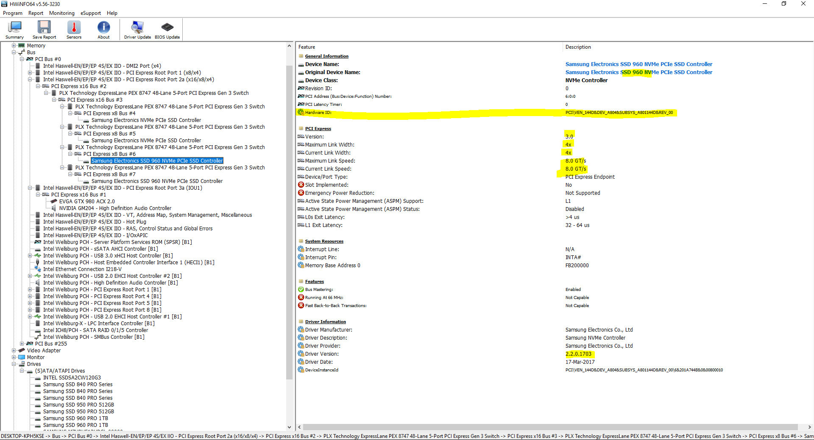Collapse the (S)ATA/ATAPI Drives node
Image resolution: width=814 pixels, height=440 pixels.
click(22, 371)
